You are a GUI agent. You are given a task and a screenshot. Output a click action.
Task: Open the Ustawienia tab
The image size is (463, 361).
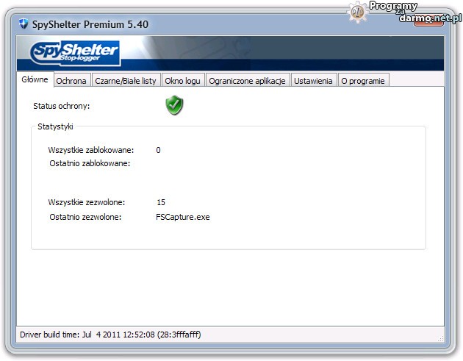(x=314, y=81)
